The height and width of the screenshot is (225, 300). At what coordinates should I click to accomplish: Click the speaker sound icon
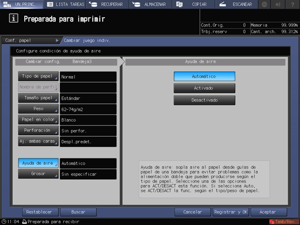[x=278, y=4]
